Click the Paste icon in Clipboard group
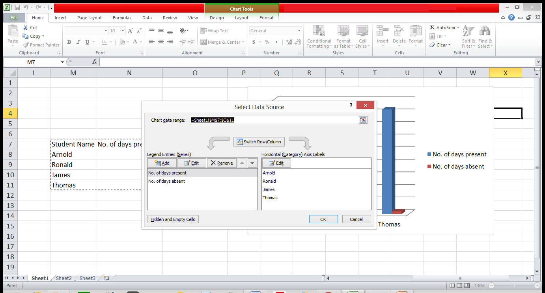The width and height of the screenshot is (545, 293). 13,32
